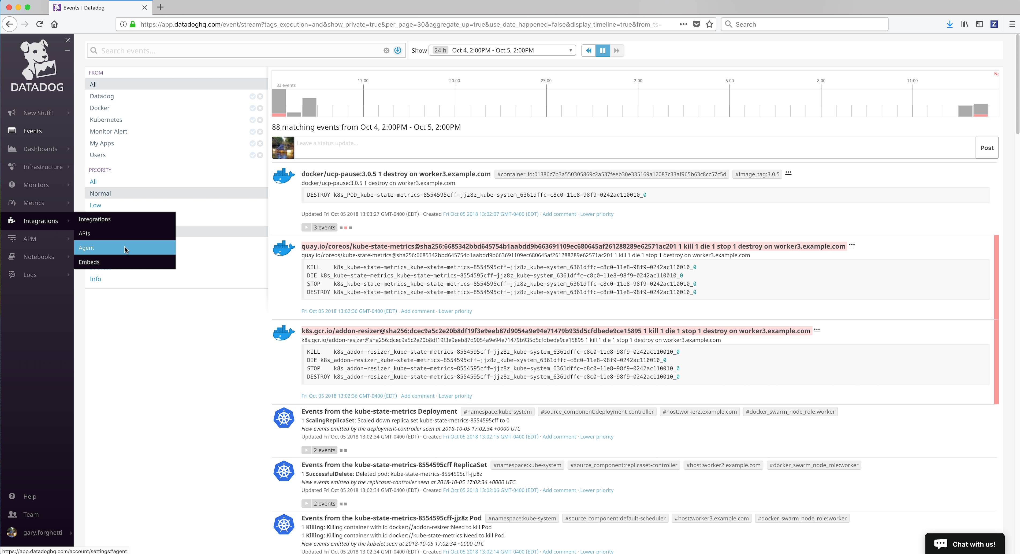Include only Users source with checkmark
This screenshot has height=554, width=1020.
coord(252,155)
